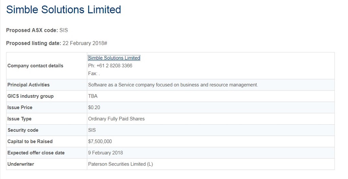Click the $7,500,000 capital amount
This screenshot has height=179, width=348.
pyautogui.click(x=100, y=142)
